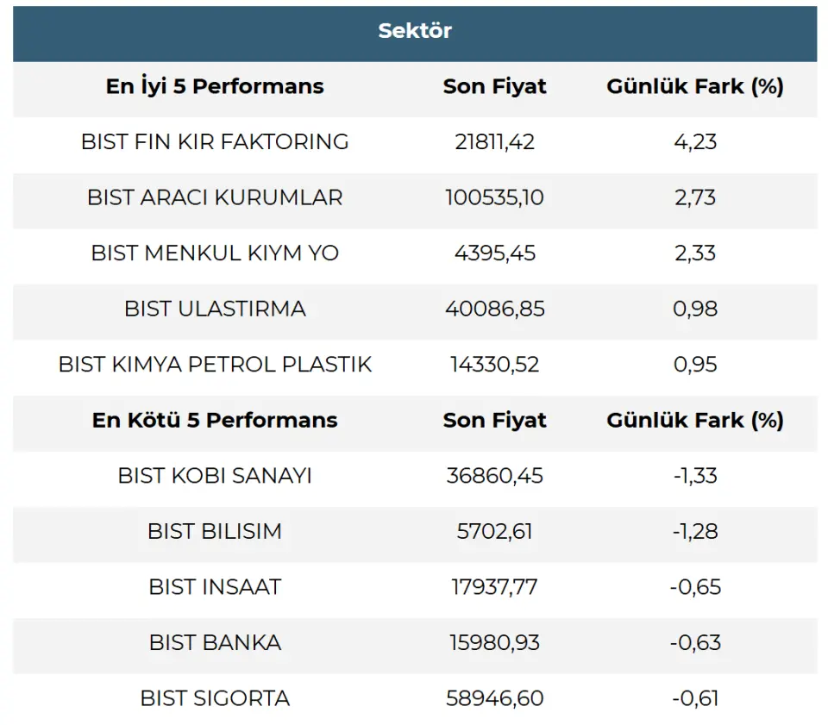Click the BIST INSAAT entry

[215, 587]
